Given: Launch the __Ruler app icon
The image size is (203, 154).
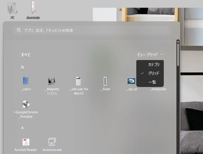Looking at the screenshot, I should coord(105,82).
